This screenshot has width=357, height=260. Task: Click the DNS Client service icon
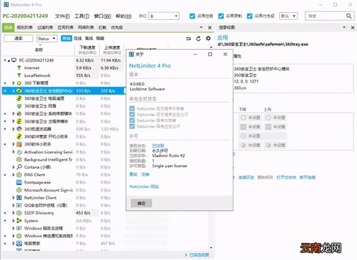point(20,175)
